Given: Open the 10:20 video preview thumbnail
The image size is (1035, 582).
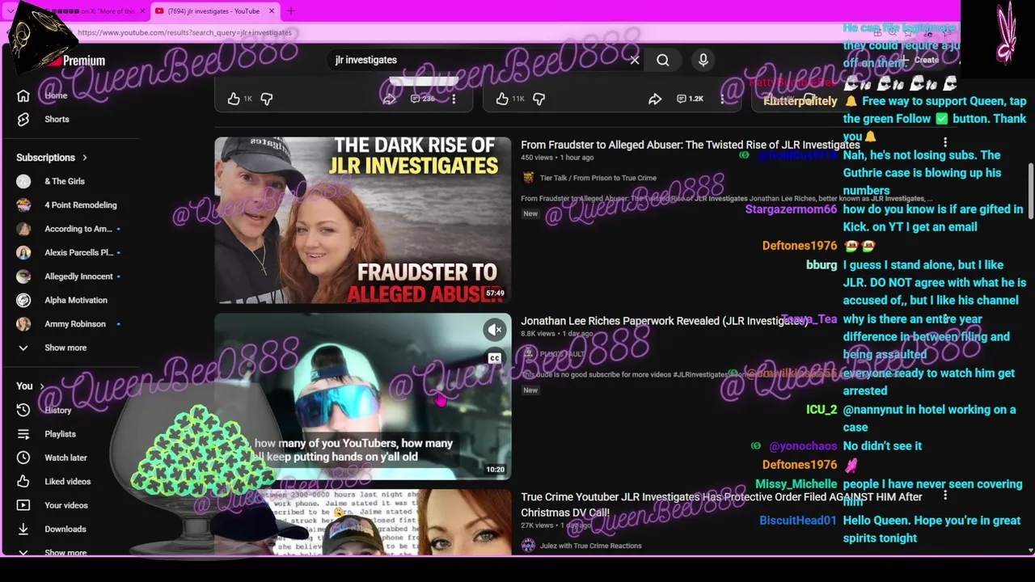Looking at the screenshot, I should 363,396.
